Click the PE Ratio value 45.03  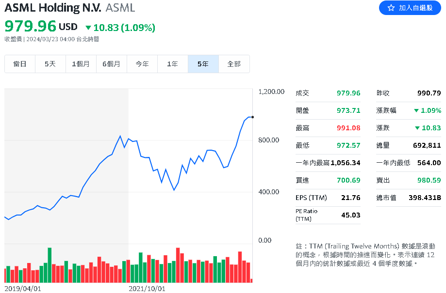pyautogui.click(x=351, y=215)
